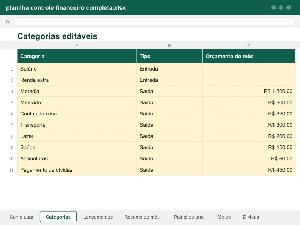Select the Renda extra cell
This screenshot has width=300, height=225.
pyautogui.click(x=77, y=80)
